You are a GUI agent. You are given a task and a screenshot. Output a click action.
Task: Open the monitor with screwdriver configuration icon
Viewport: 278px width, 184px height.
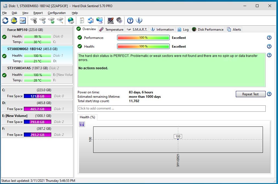(x=110, y=21)
